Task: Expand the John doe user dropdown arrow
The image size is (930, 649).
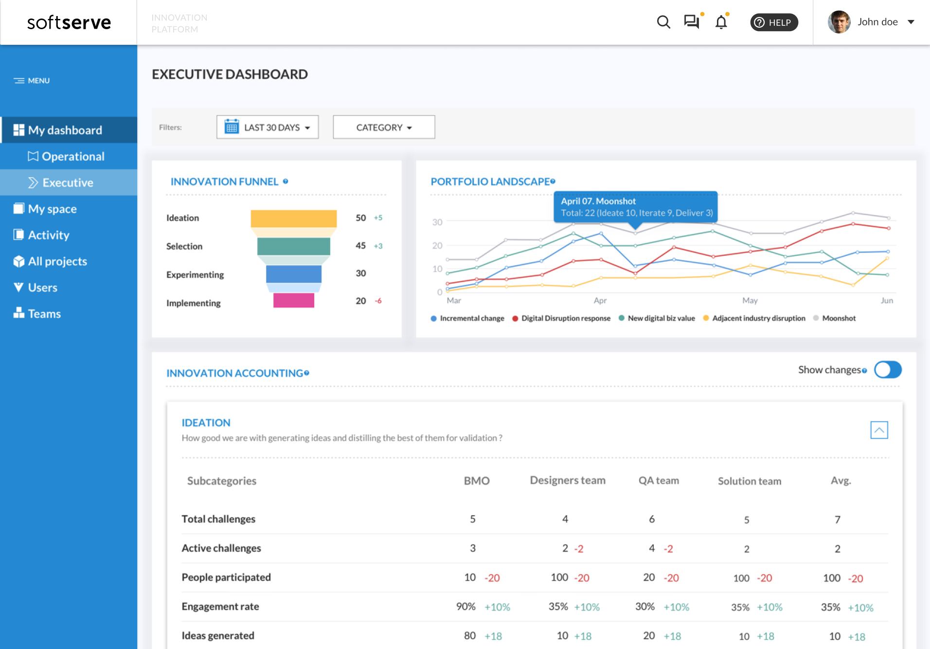Action: pos(911,22)
